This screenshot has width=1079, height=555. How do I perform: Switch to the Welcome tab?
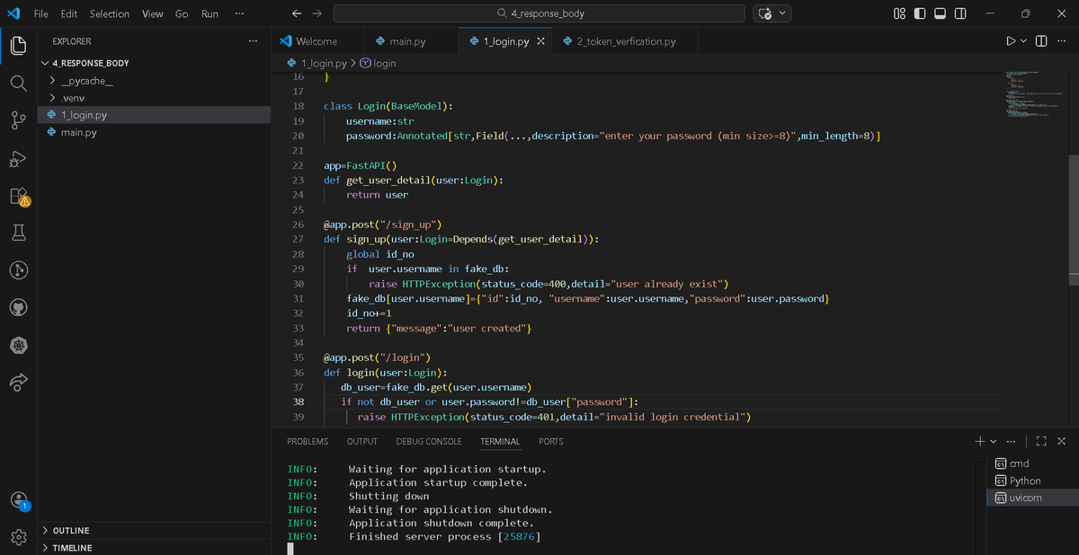point(317,41)
